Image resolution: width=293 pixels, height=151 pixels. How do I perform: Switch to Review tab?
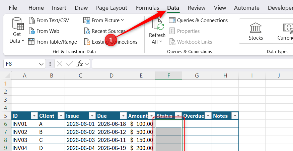click(x=197, y=8)
